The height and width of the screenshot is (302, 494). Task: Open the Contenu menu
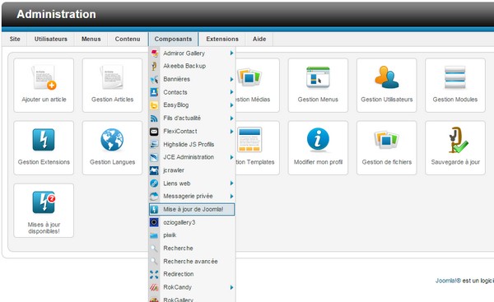point(128,39)
